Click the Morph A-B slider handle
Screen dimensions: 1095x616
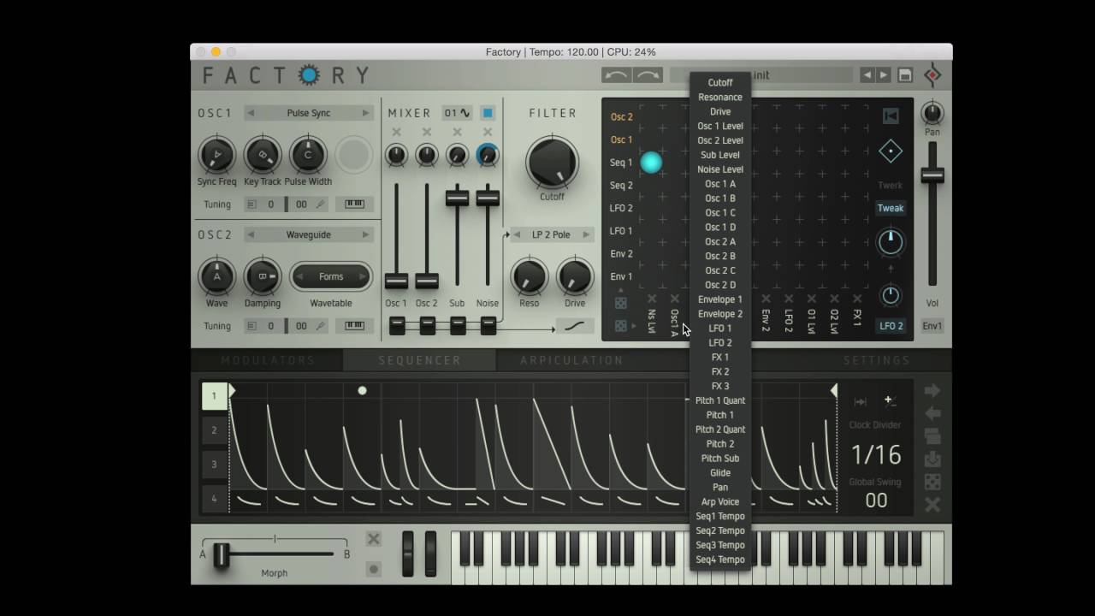pyautogui.click(x=222, y=555)
